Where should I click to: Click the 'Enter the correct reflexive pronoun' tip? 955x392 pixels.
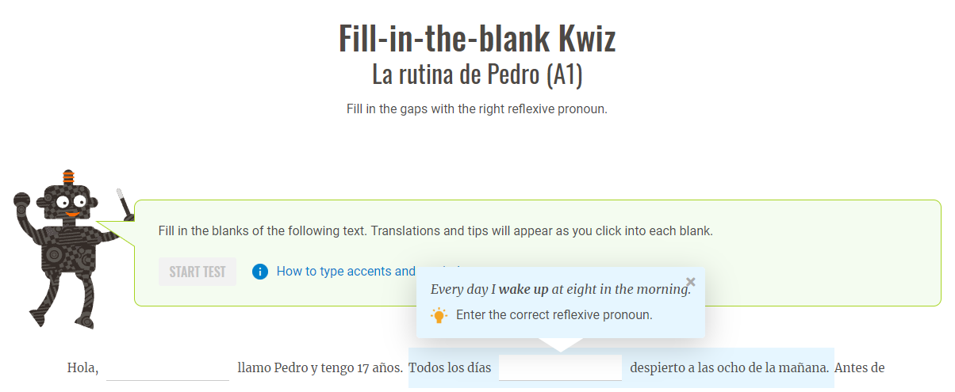point(554,314)
